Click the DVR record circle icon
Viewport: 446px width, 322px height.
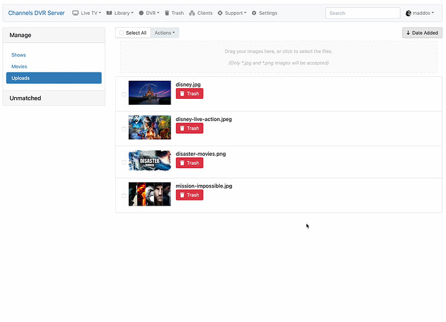141,13
